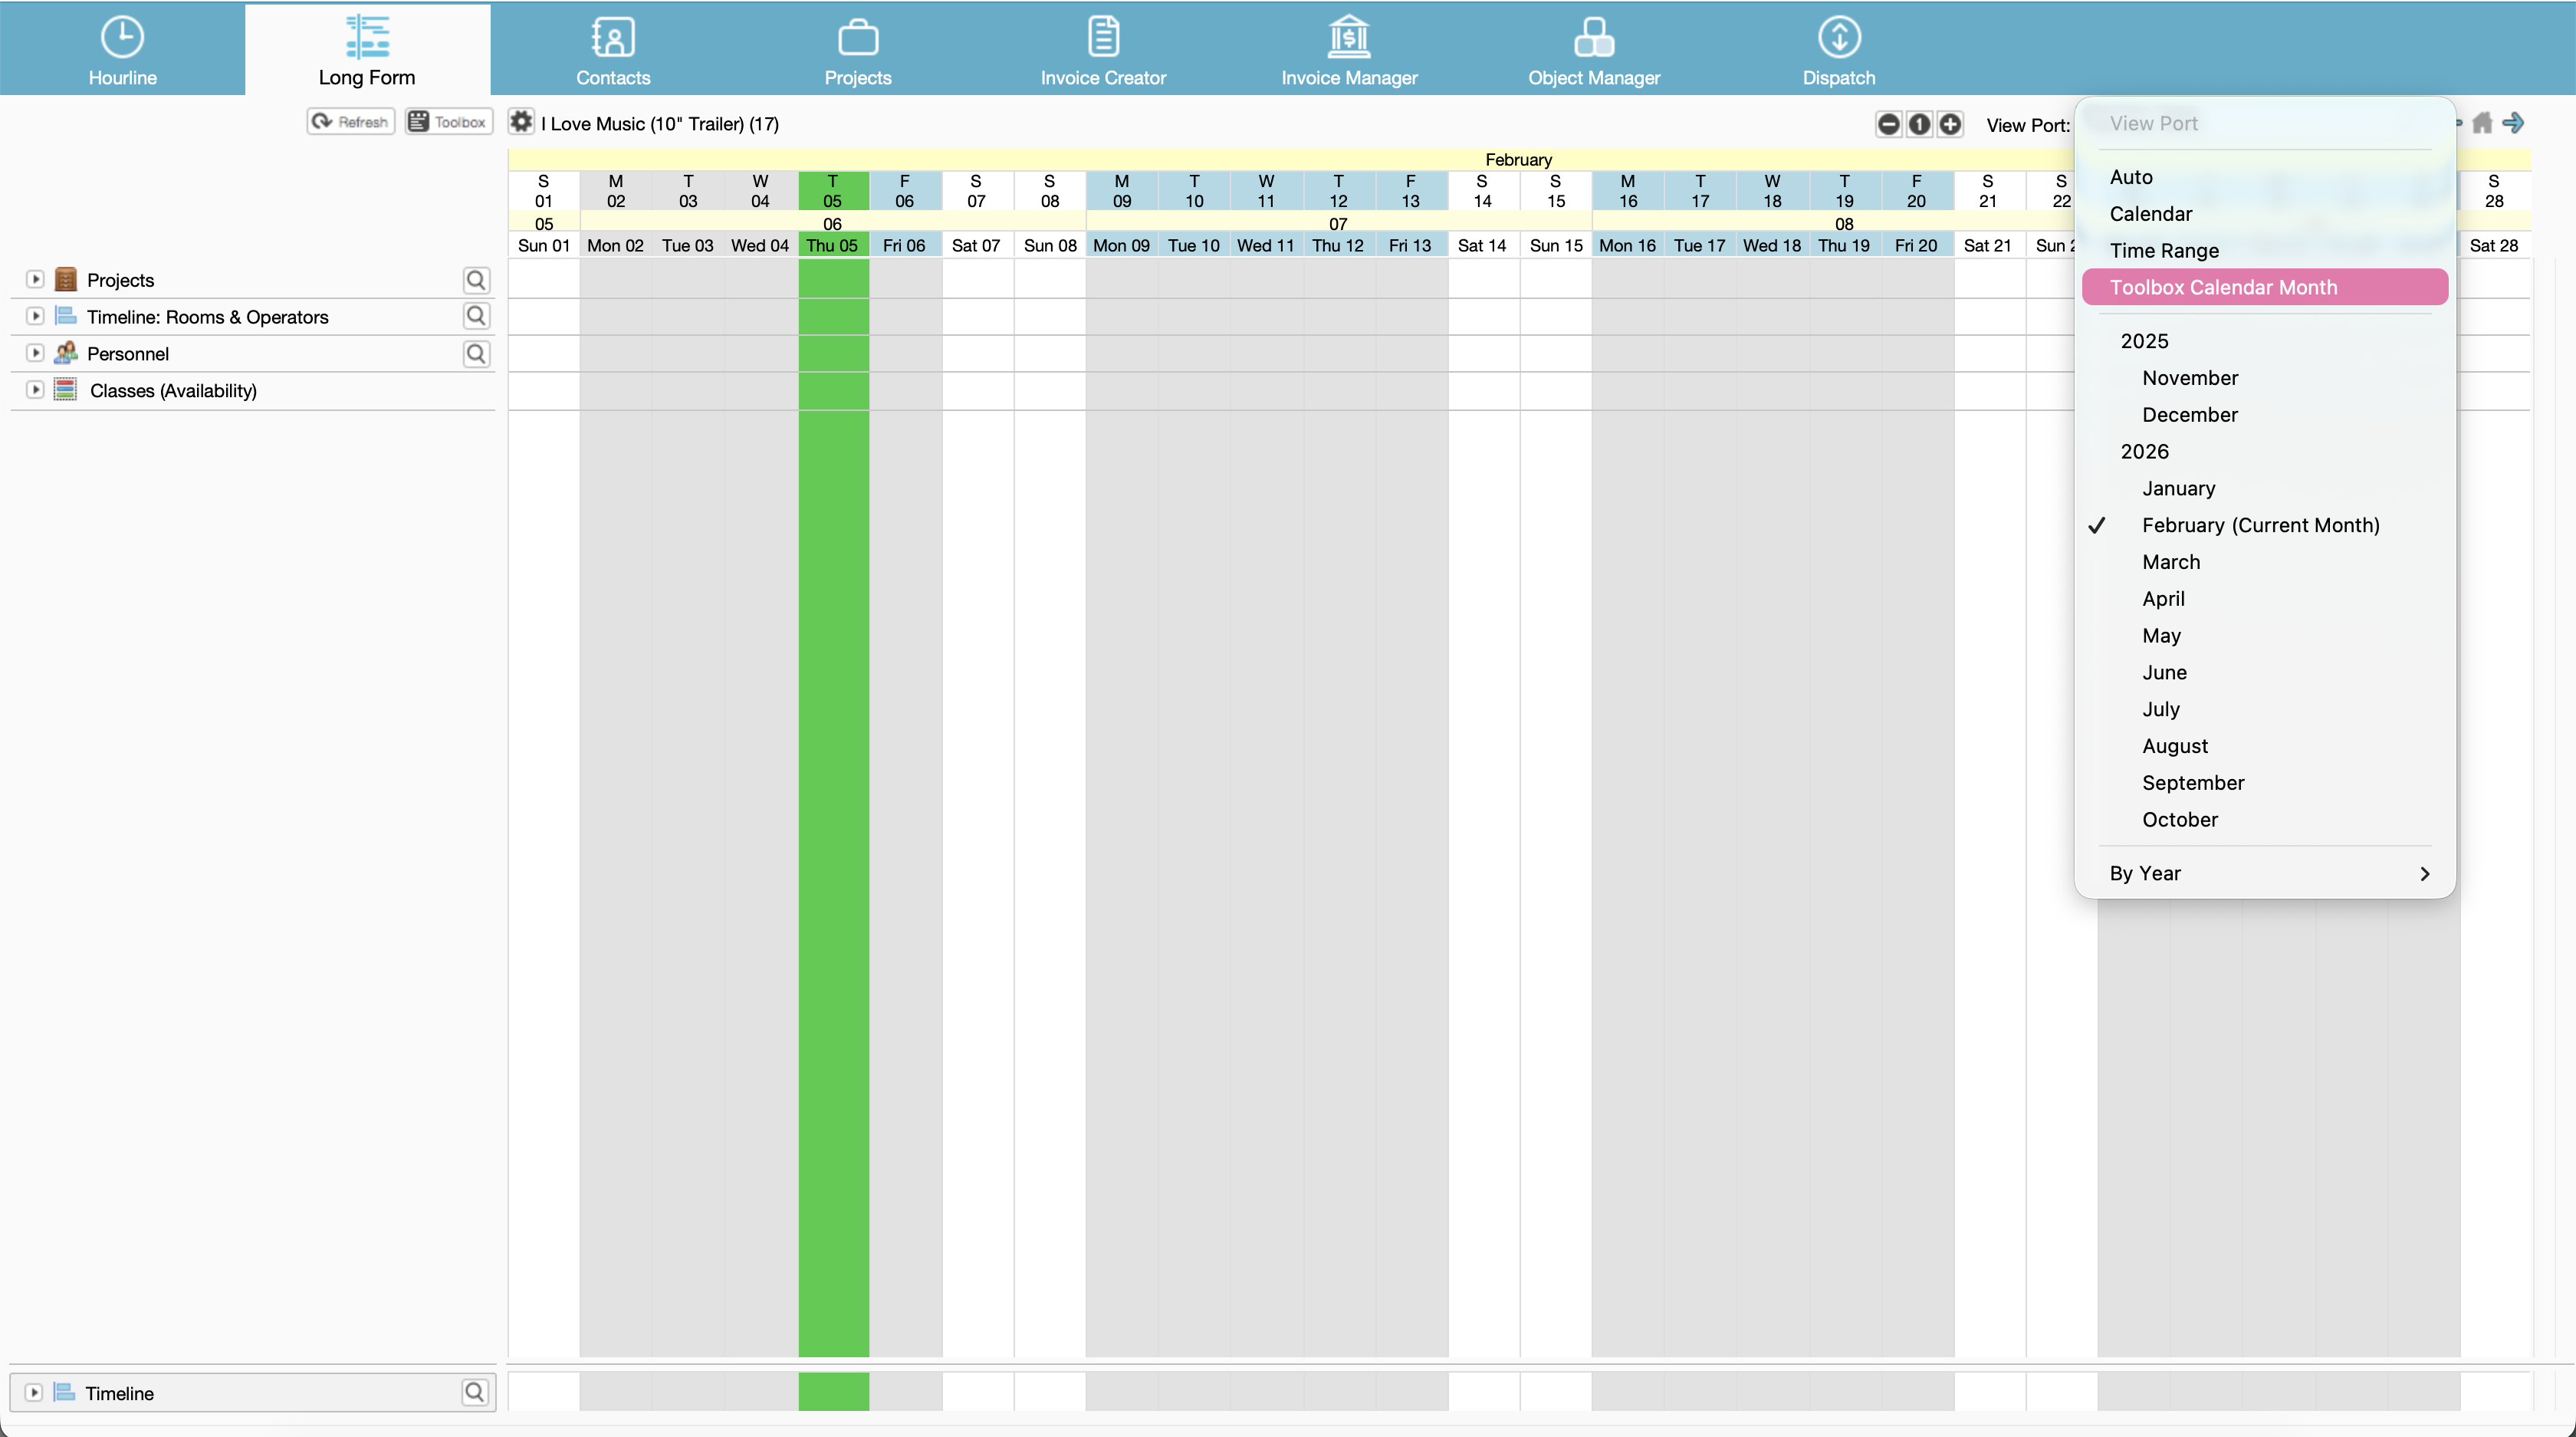The width and height of the screenshot is (2576, 1437).
Task: Open the Contacts module
Action: tap(612, 50)
